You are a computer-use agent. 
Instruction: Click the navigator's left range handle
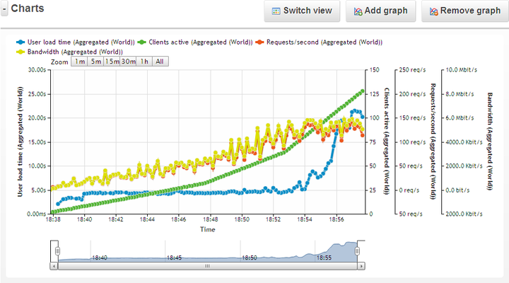tap(58, 251)
